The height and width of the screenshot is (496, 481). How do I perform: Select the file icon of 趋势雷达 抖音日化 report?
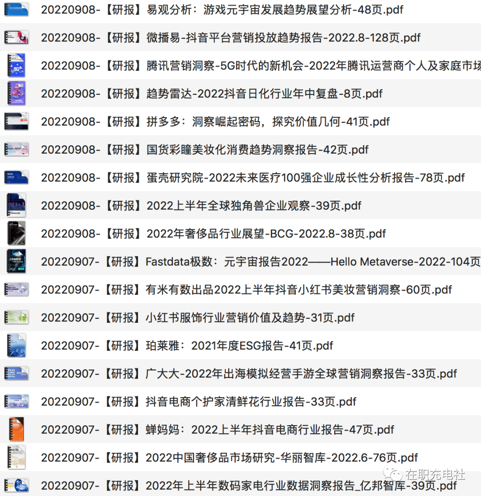coord(16,94)
